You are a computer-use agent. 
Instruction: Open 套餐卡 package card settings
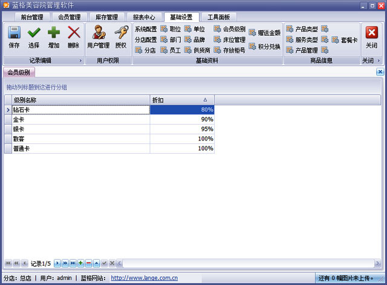coord(345,40)
